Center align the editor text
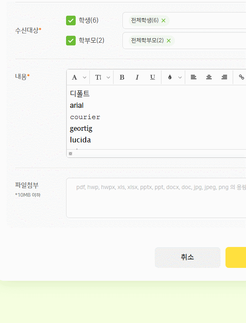The width and height of the screenshot is (246, 323). [209, 77]
